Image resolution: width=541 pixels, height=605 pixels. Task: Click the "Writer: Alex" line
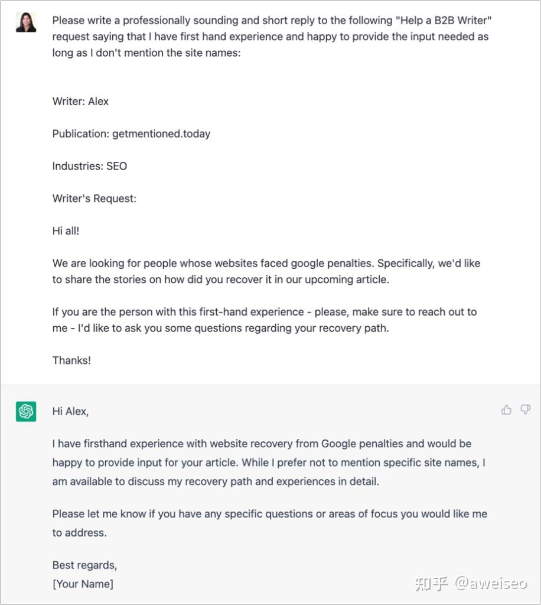pyautogui.click(x=80, y=101)
